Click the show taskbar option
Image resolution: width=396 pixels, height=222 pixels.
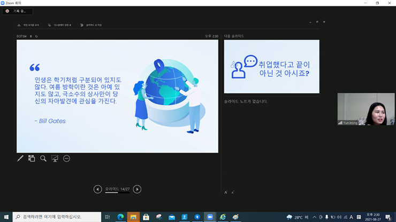pyautogui.click(x=28, y=25)
